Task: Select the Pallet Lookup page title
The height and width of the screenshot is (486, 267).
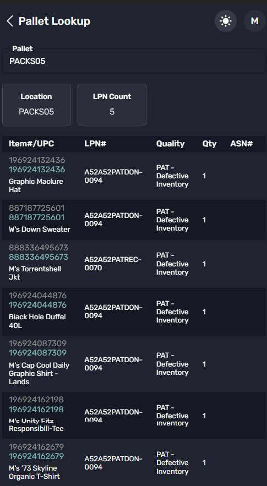Action: [55, 21]
